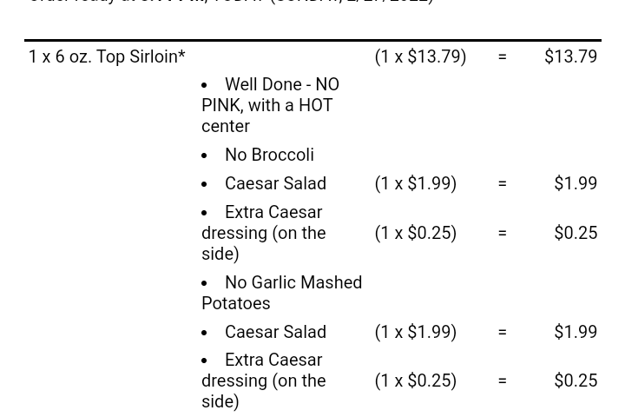Click the last Extra Caesar dressing modifier
This screenshot has width=625, height=417.
click(x=264, y=381)
